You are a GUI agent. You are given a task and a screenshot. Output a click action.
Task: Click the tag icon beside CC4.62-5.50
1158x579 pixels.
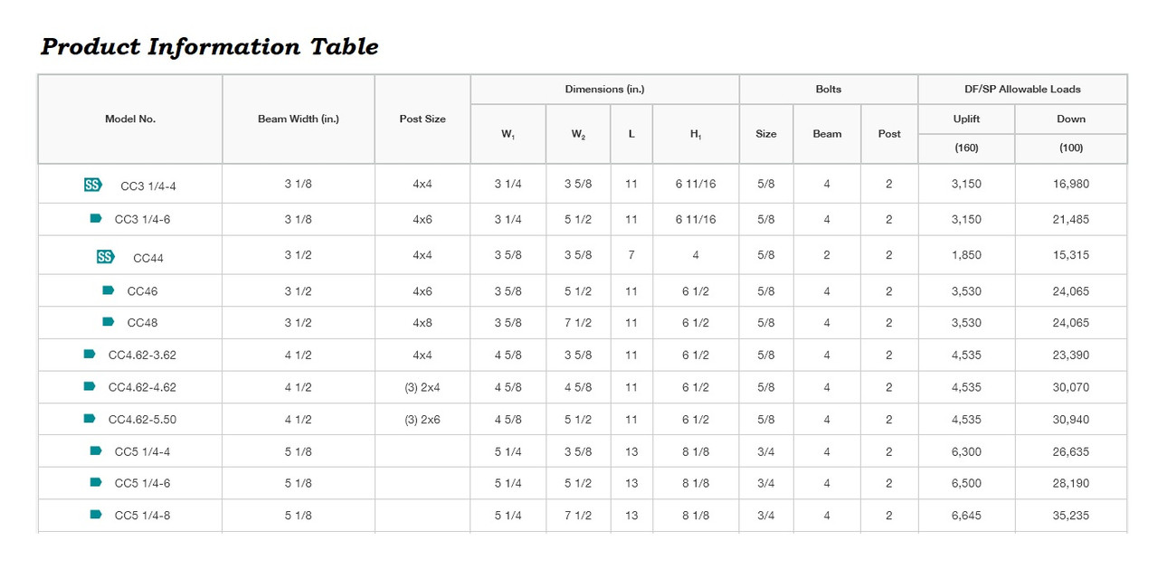tap(90, 419)
